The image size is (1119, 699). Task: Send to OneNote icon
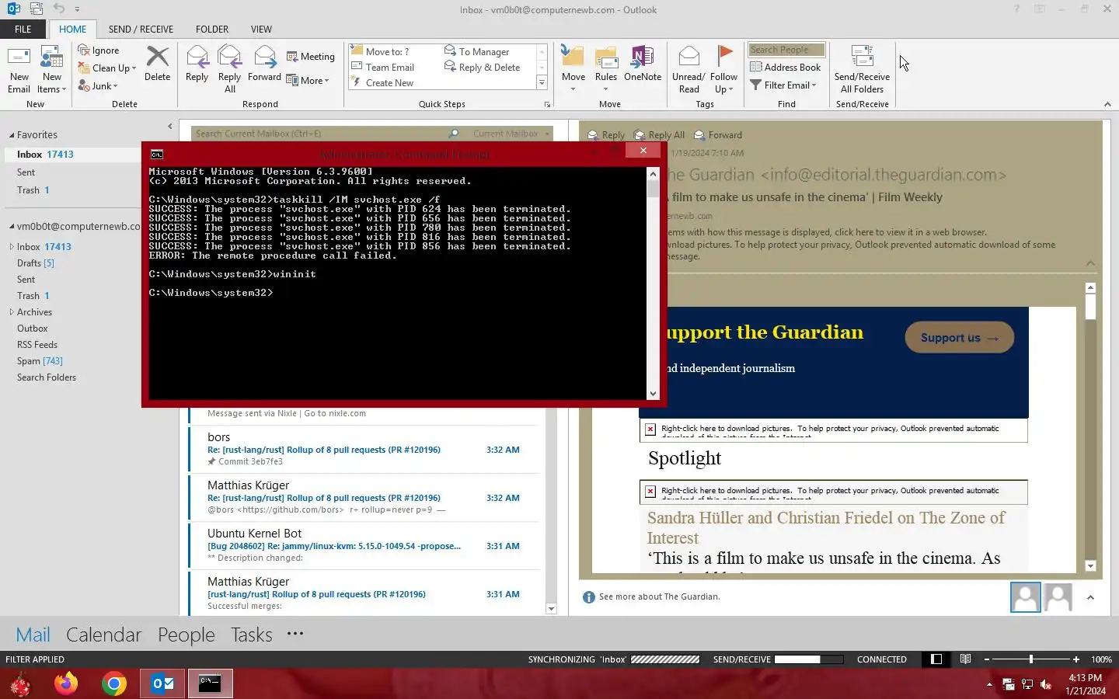[643, 57]
